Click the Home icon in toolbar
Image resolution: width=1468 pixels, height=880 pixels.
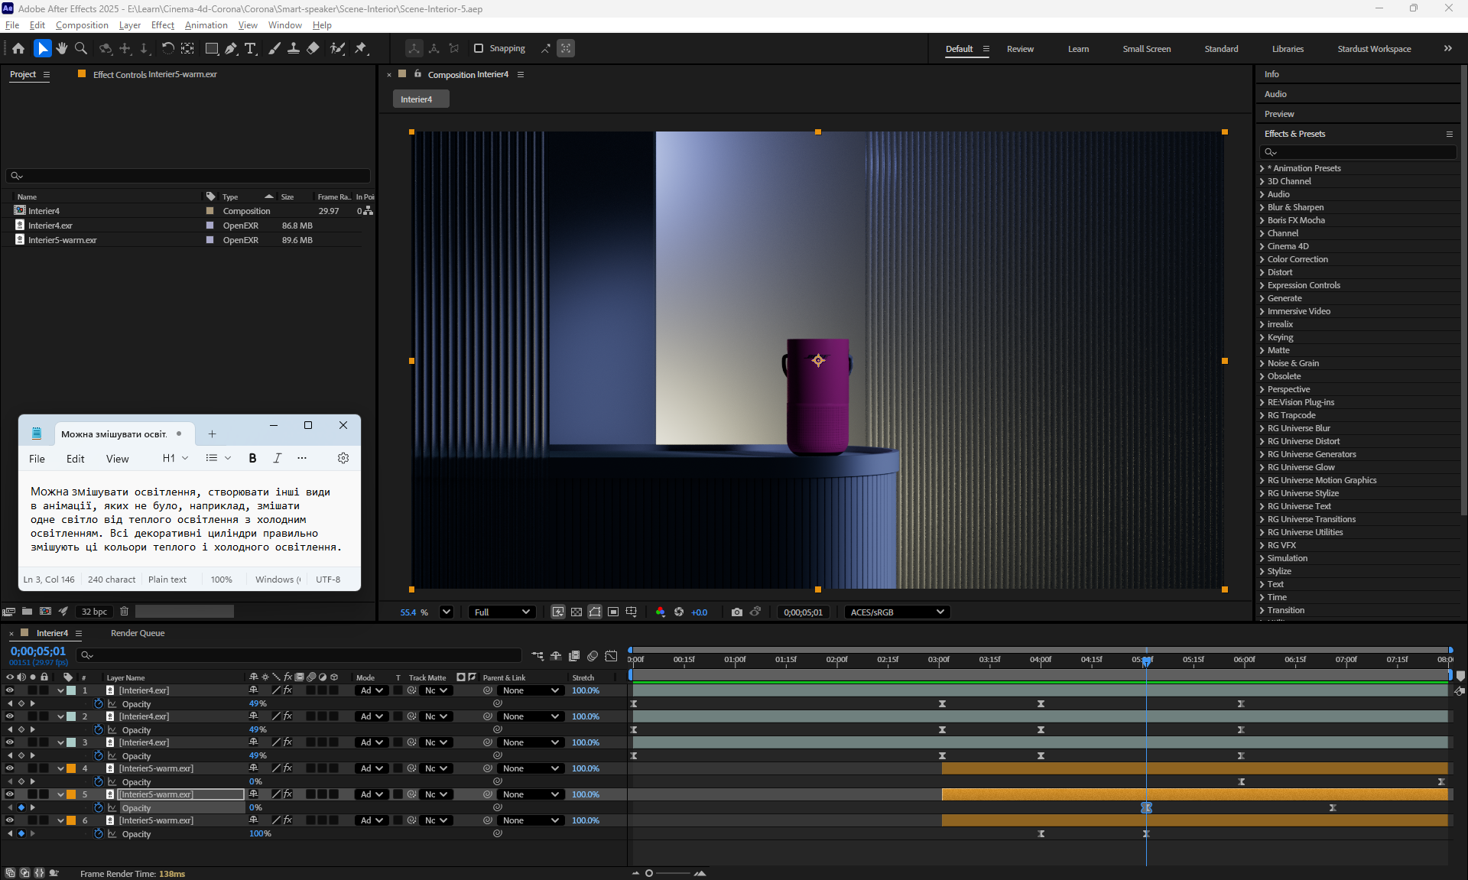[18, 48]
